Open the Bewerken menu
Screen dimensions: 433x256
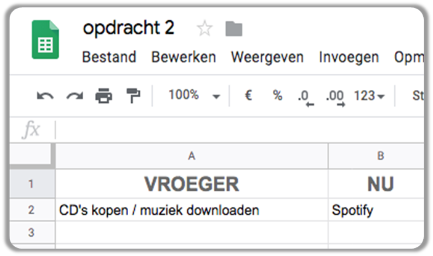[x=184, y=58]
